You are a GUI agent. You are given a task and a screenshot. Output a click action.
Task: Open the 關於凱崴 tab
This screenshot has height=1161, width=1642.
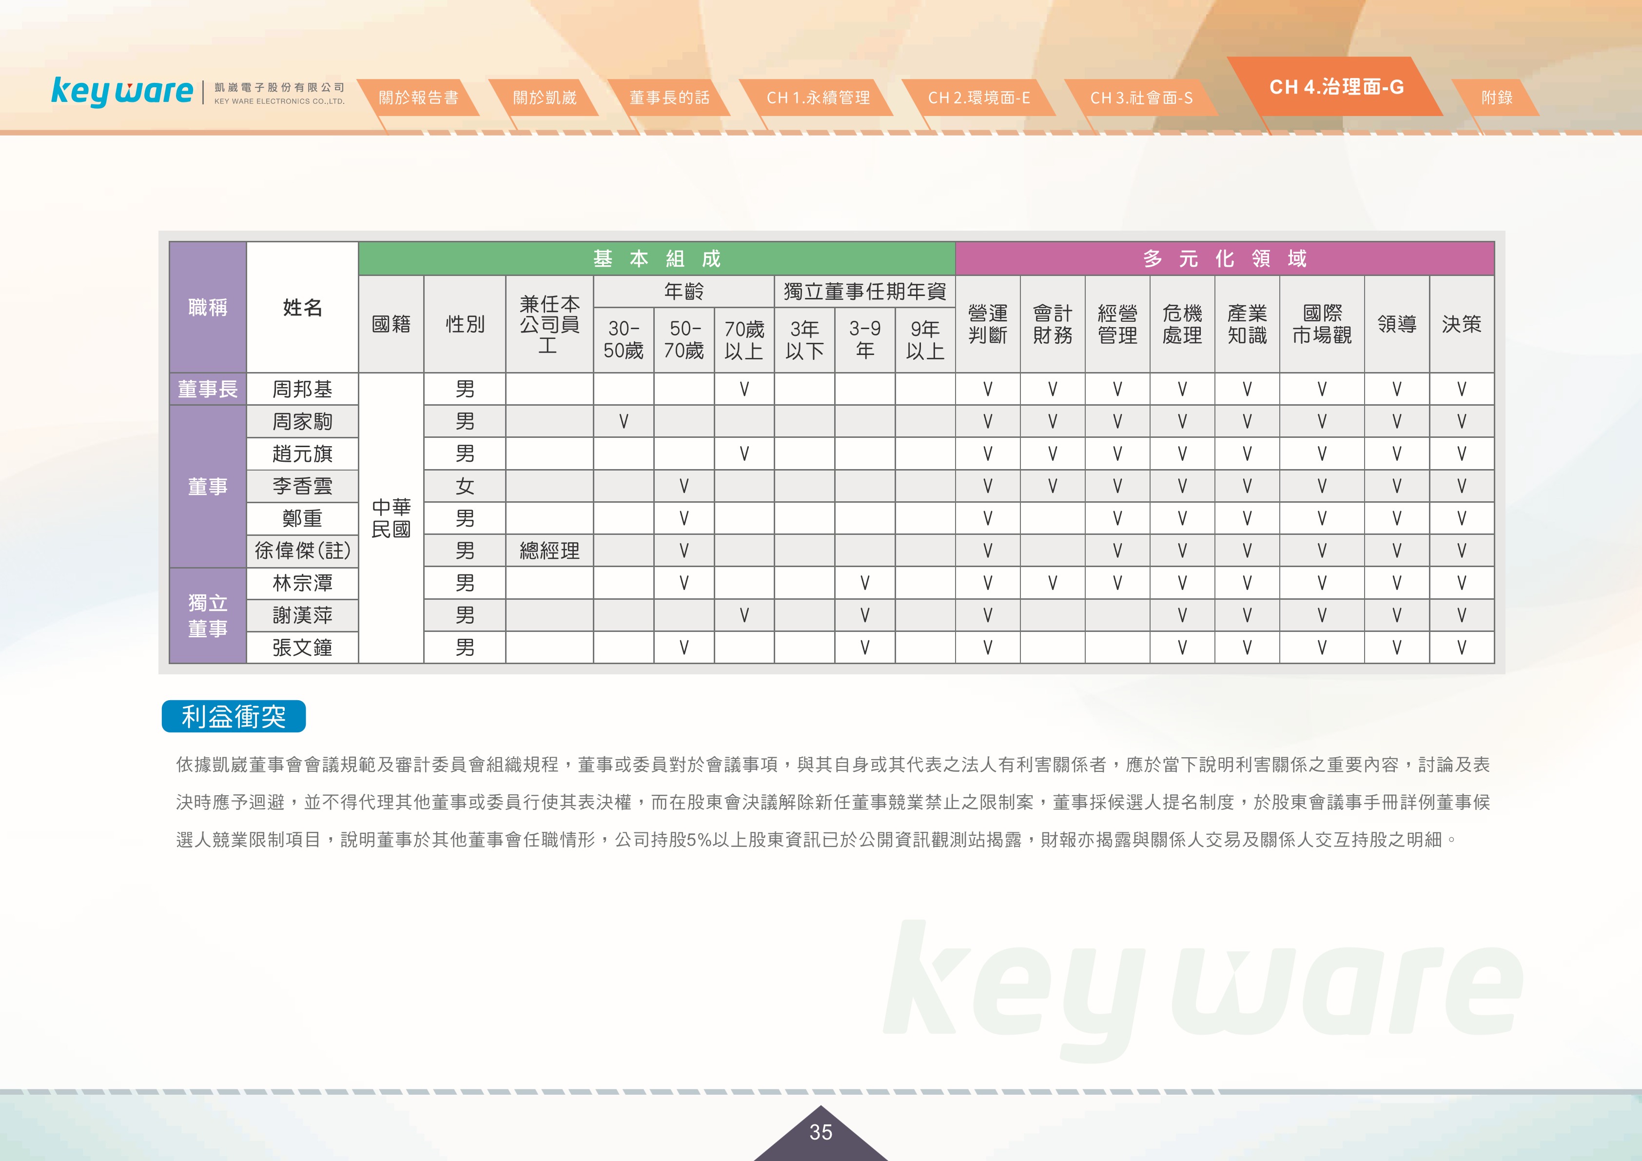click(544, 98)
